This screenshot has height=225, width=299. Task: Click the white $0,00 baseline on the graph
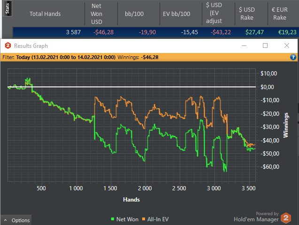coord(131,87)
